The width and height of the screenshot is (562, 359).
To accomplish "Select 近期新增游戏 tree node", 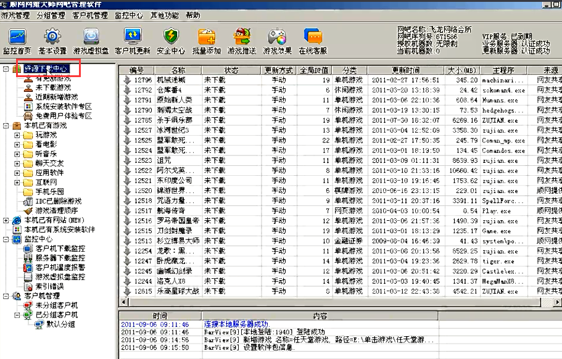I will click(x=57, y=97).
